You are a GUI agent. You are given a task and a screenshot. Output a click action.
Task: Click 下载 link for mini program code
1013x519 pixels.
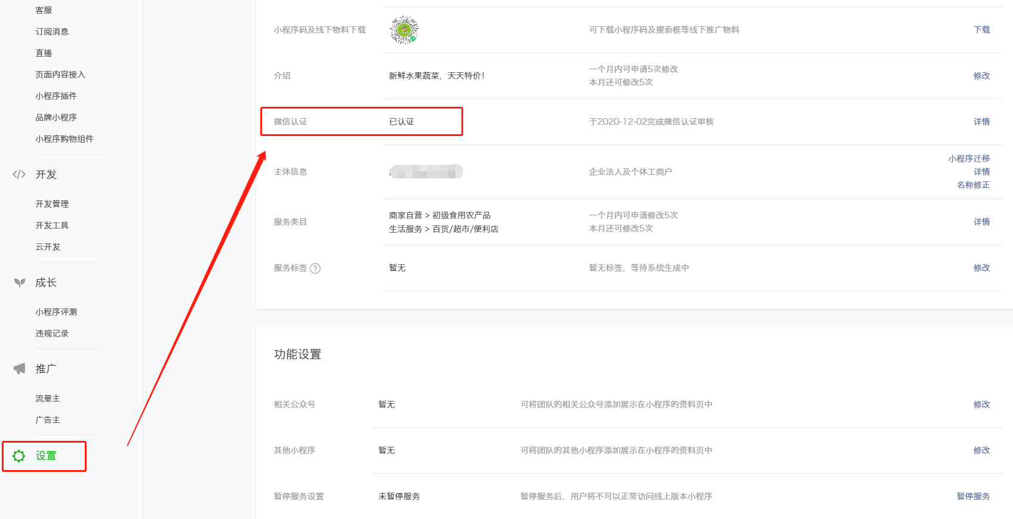pos(982,30)
